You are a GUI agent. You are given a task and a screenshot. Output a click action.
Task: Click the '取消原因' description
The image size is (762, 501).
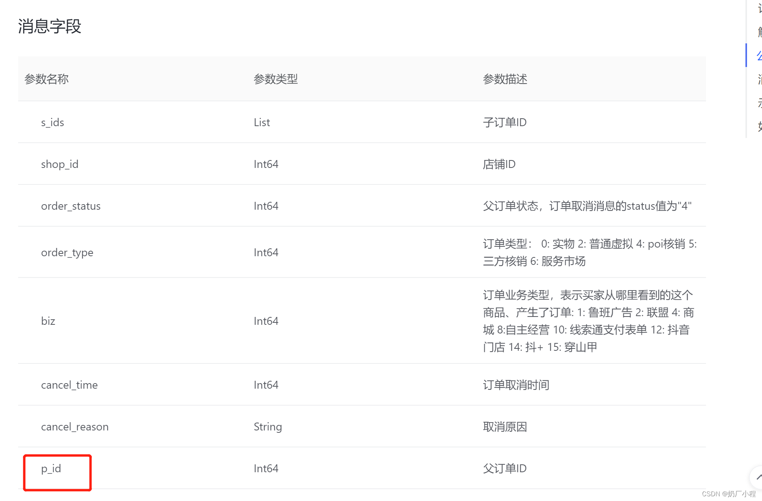click(505, 427)
